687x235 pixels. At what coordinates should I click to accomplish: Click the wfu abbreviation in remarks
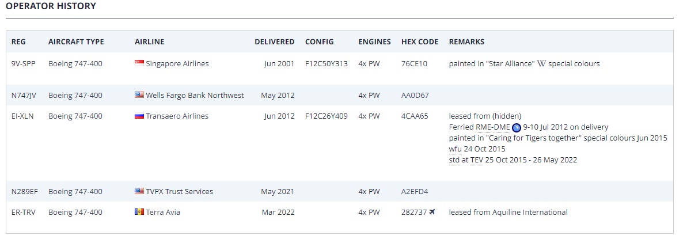pyautogui.click(x=456, y=149)
